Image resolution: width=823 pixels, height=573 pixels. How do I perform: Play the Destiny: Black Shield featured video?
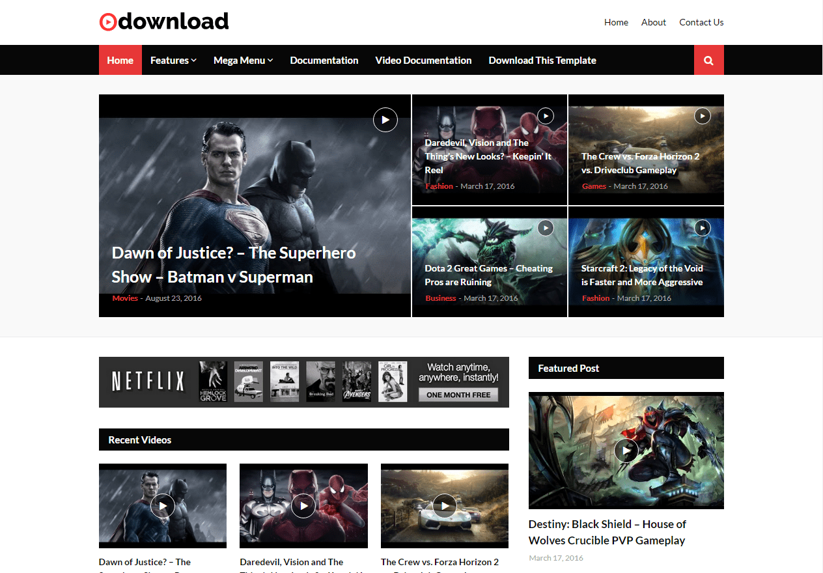[x=626, y=450]
